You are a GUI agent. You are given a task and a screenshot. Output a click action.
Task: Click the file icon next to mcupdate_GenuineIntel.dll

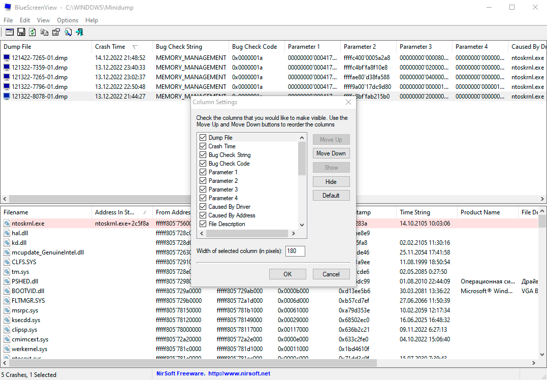(7, 252)
